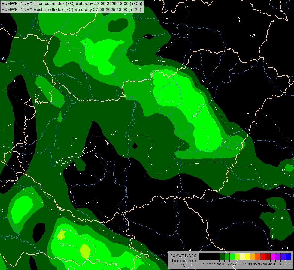The width and height of the screenshot is (294, 270).
Task: Click the legend label ECMWF-INDEX
Action: point(183,256)
